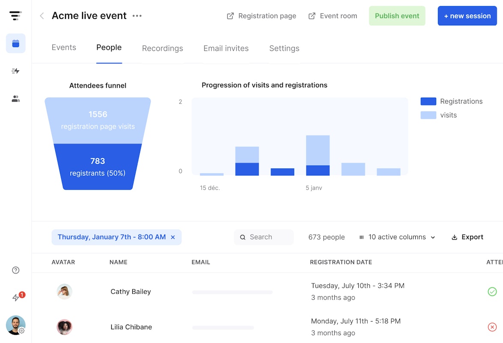Create a new session
Image resolution: width=503 pixels, height=343 pixels.
467,16
